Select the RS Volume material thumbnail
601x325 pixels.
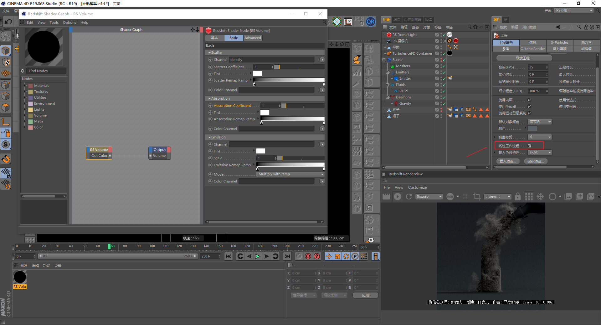[20, 277]
